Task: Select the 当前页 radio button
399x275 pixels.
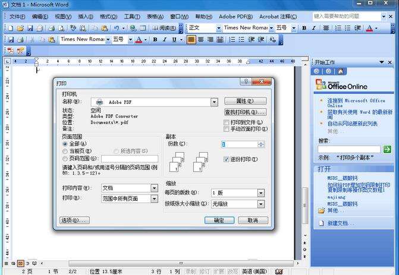Action: [65, 151]
